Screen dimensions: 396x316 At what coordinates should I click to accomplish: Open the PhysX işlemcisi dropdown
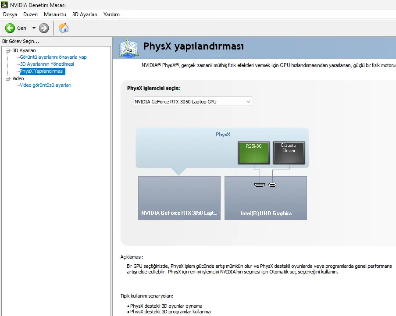(193, 102)
